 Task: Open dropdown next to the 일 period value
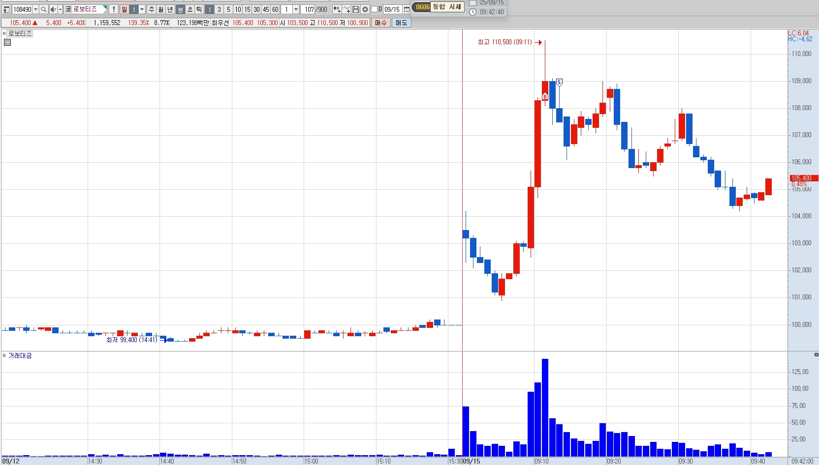coord(142,9)
